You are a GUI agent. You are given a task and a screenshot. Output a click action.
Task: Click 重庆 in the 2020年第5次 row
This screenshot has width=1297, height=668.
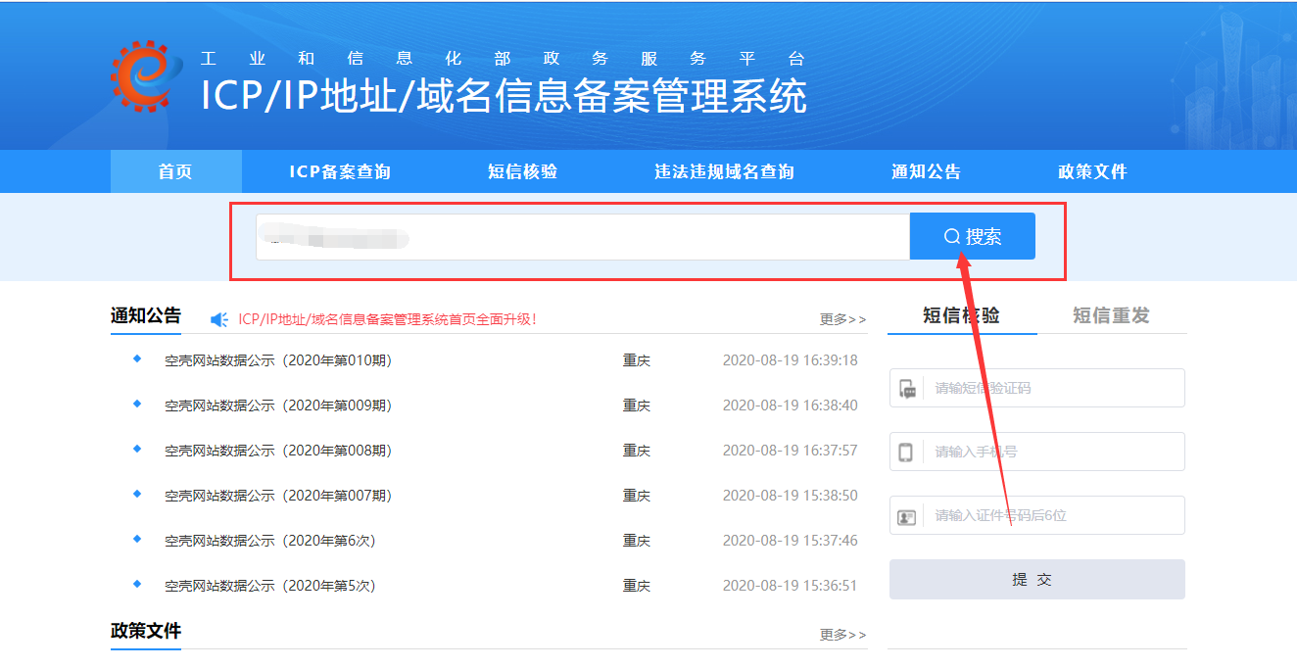(637, 586)
